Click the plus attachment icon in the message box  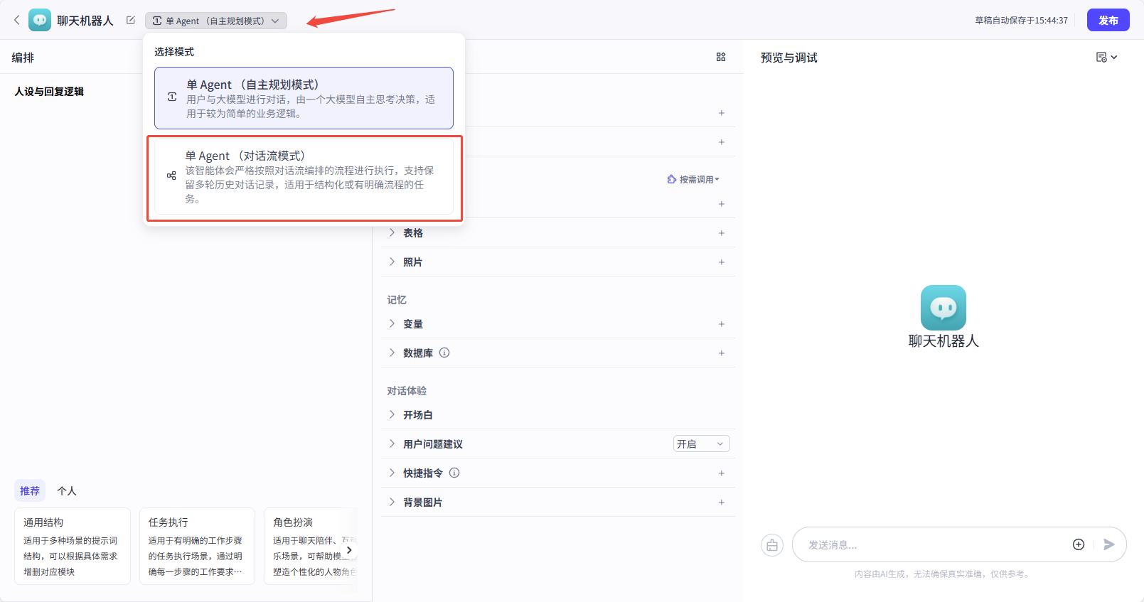coord(1078,544)
